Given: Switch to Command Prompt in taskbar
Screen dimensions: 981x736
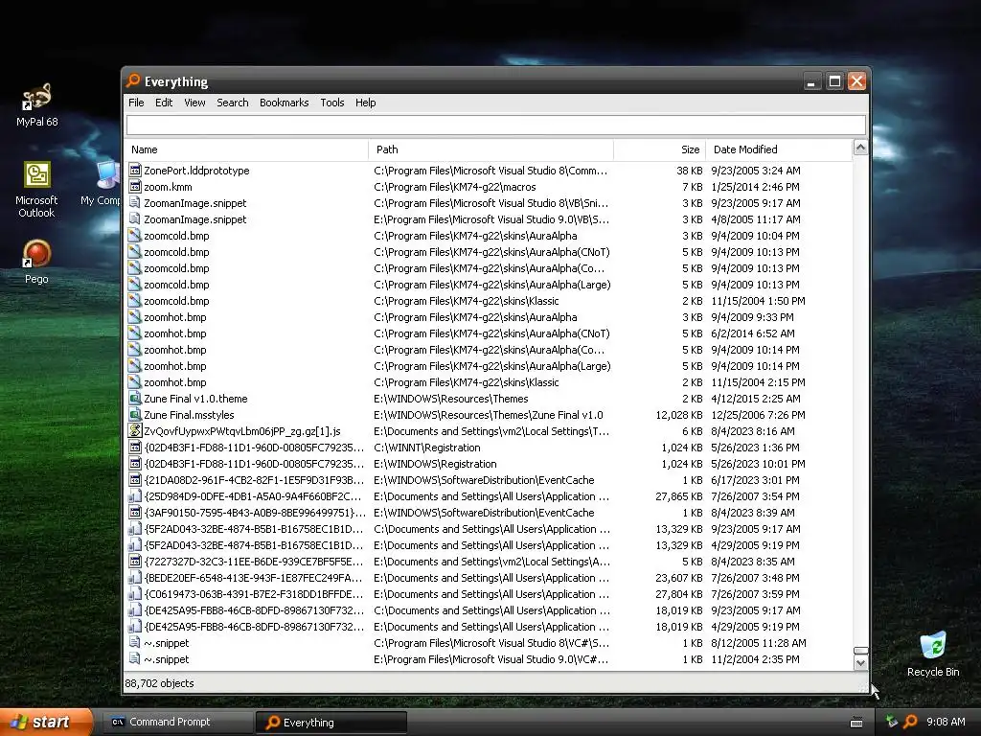Looking at the screenshot, I should [176, 722].
